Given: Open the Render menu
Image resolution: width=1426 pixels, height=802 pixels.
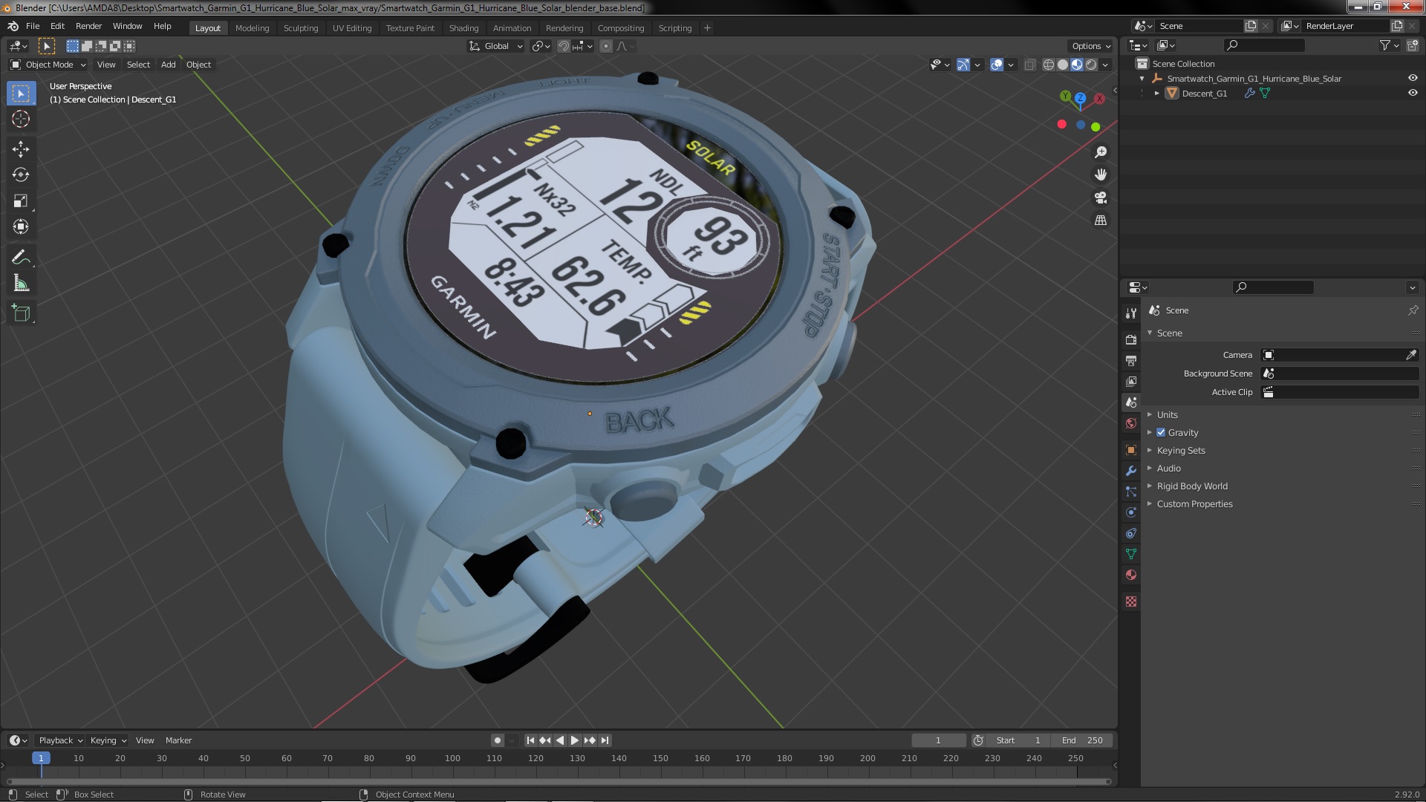Looking at the screenshot, I should tap(88, 26).
